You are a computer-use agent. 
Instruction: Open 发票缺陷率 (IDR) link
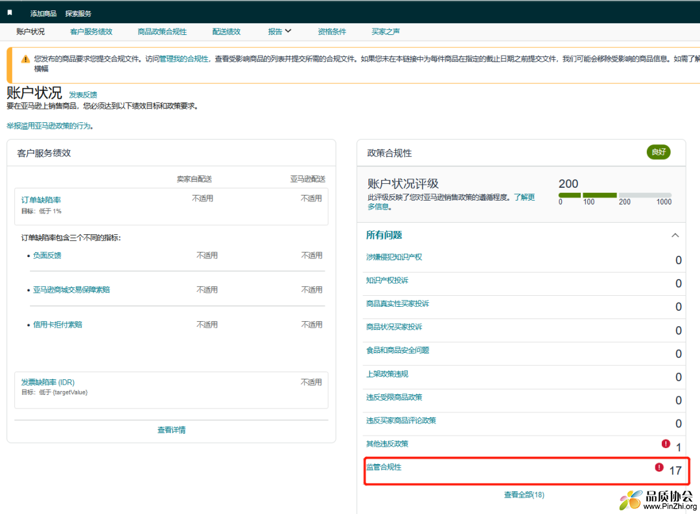coord(48,383)
